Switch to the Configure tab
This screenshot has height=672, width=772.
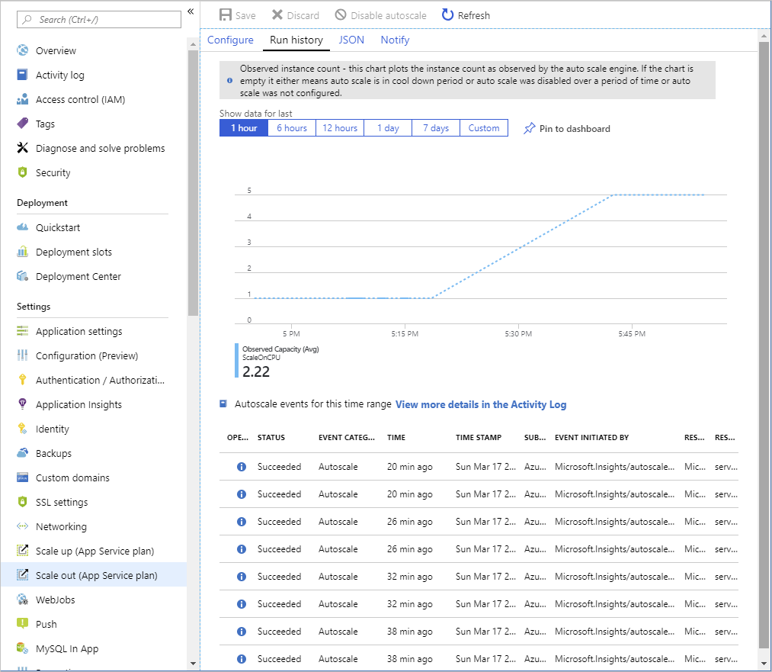click(x=230, y=40)
